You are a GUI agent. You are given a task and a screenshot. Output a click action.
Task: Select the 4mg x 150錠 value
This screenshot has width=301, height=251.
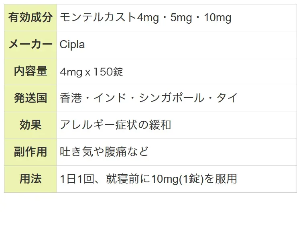point(92,71)
